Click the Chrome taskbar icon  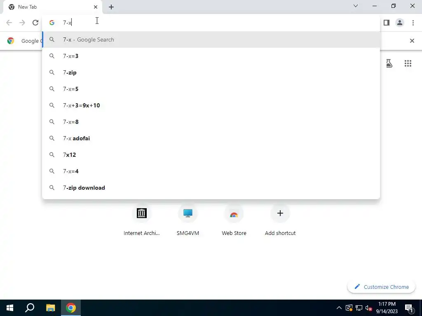coord(71,308)
